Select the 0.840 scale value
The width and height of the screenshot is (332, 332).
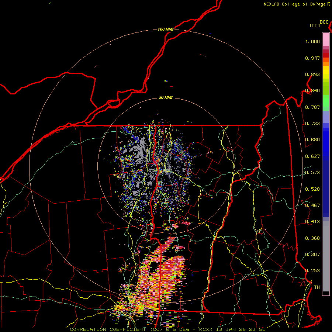click(312, 91)
